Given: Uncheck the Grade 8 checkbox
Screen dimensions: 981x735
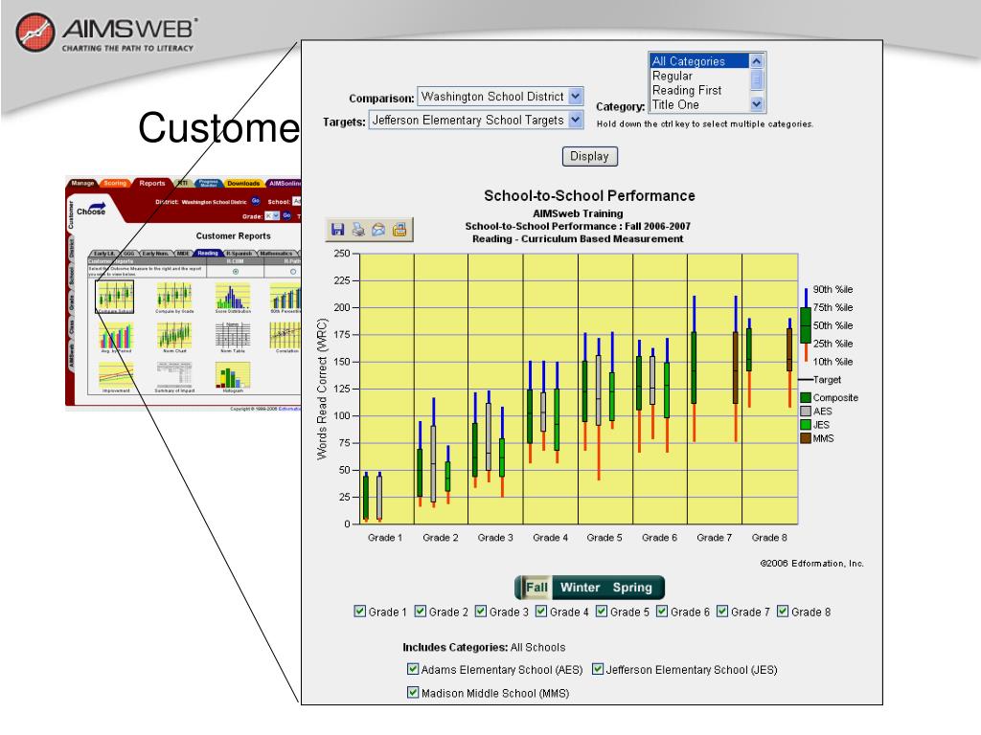Looking at the screenshot, I should [783, 611].
